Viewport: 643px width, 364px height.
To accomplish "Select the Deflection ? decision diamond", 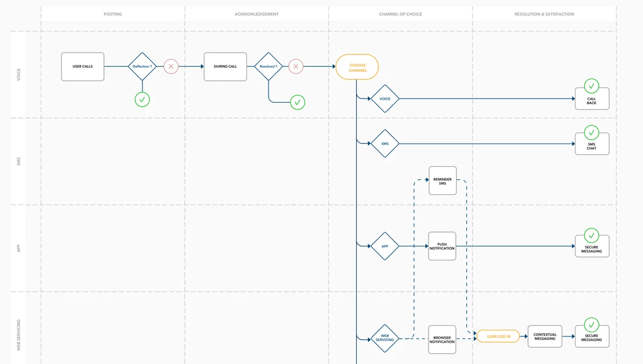I will tap(143, 66).
